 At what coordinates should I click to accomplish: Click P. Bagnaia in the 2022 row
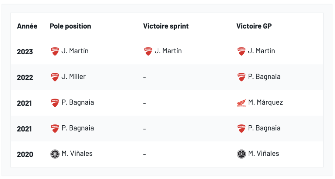pyautogui.click(x=264, y=77)
